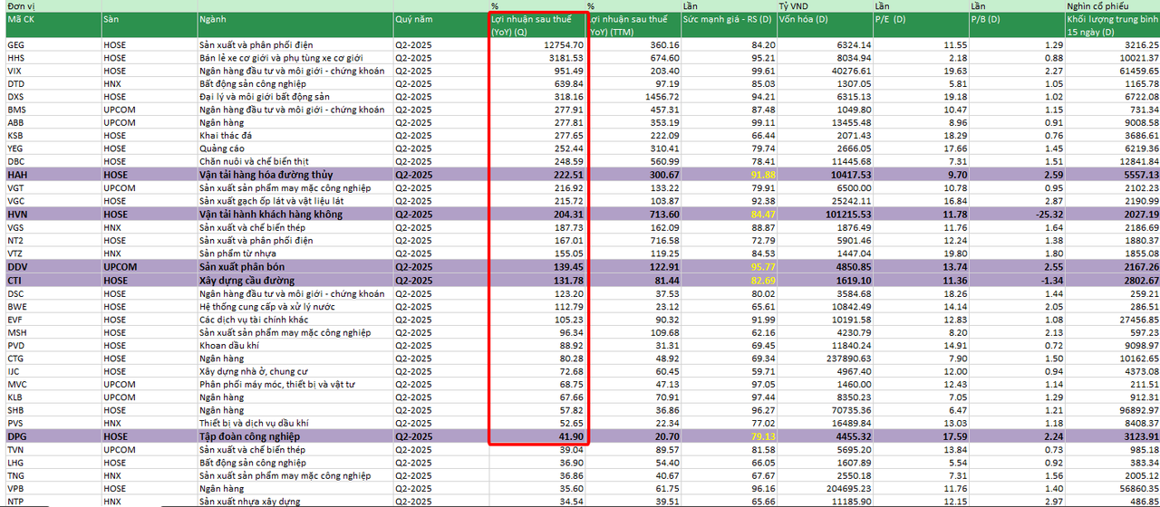
Task: Click the 'Quảng cáo' industry cell
Action: pyautogui.click(x=220, y=148)
